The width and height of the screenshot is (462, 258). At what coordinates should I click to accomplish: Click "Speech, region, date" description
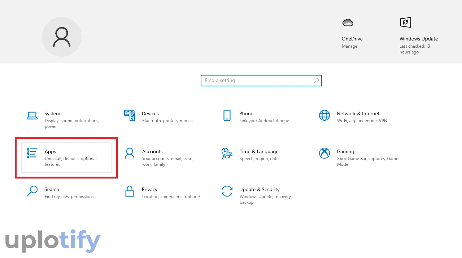[x=259, y=159]
